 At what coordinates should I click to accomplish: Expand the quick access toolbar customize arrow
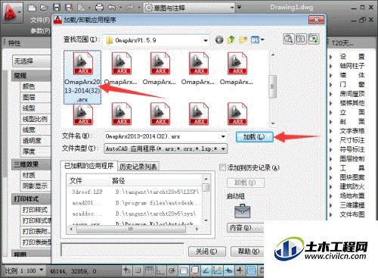[x=239, y=8]
